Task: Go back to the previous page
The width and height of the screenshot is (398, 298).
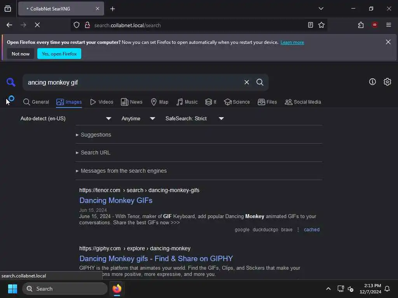Action: pos(9,25)
